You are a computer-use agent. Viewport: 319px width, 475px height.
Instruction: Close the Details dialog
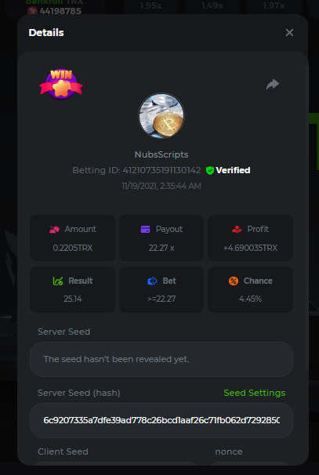point(290,33)
